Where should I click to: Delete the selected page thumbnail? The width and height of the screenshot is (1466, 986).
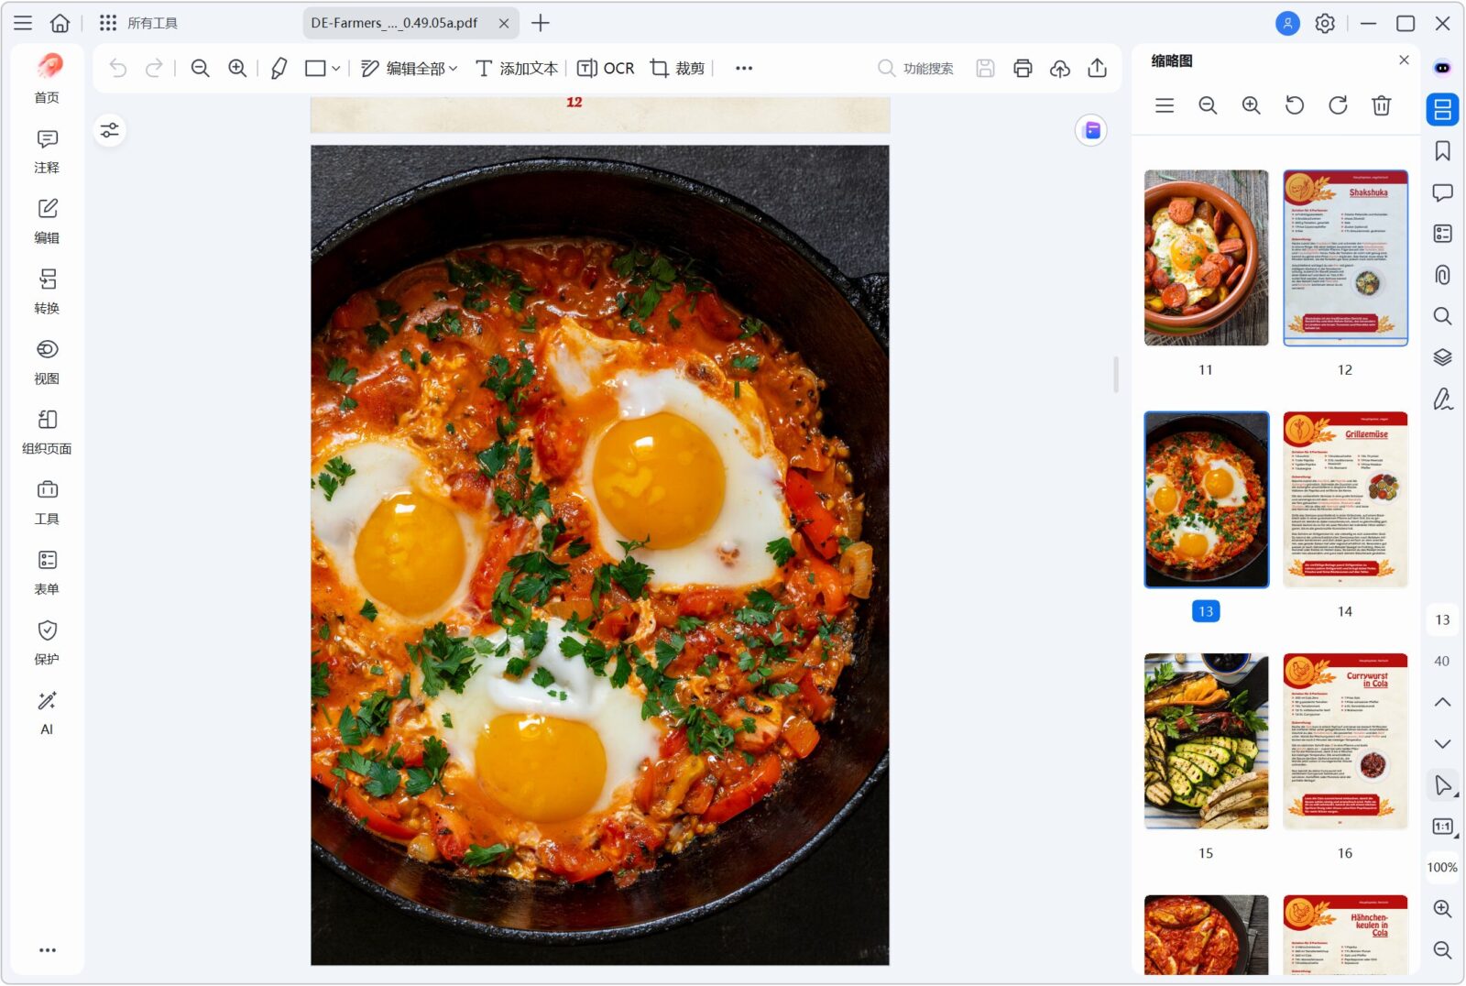tap(1381, 105)
